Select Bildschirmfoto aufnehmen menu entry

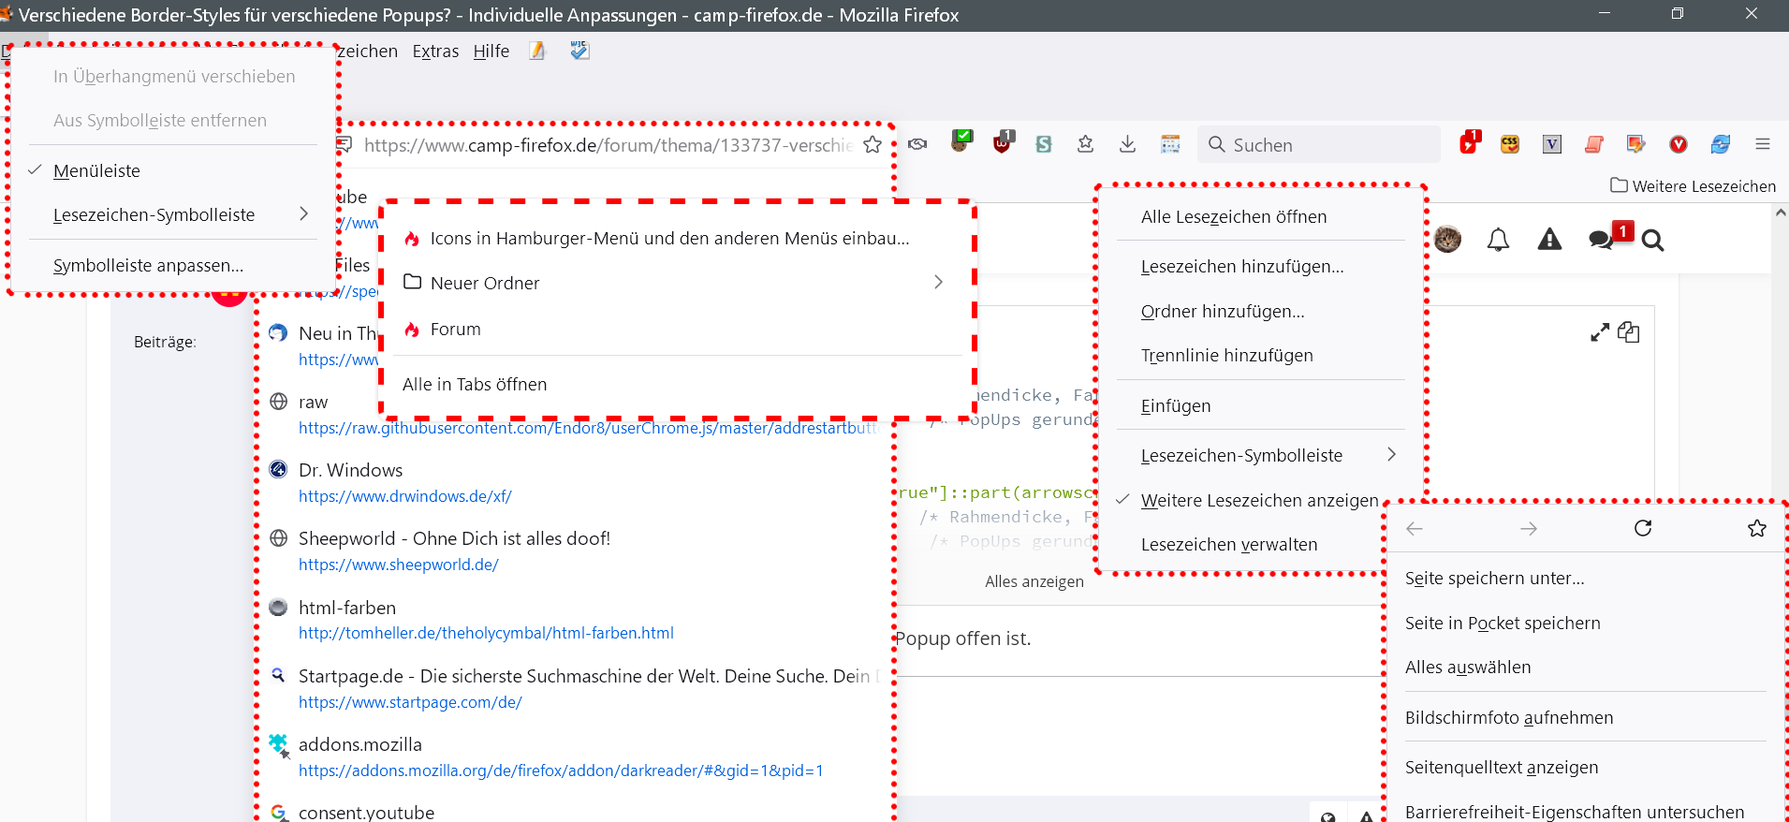pyautogui.click(x=1586, y=717)
